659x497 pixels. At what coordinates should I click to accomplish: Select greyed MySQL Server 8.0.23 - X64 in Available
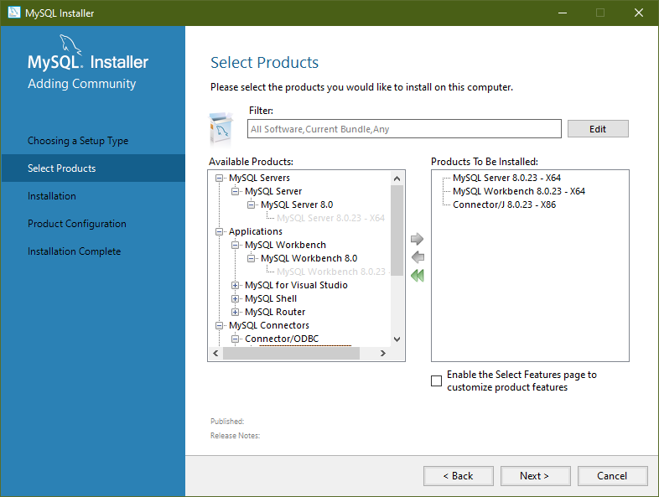click(x=330, y=218)
